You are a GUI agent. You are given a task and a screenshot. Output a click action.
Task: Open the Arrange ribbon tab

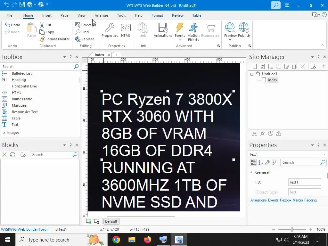(x=101, y=15)
